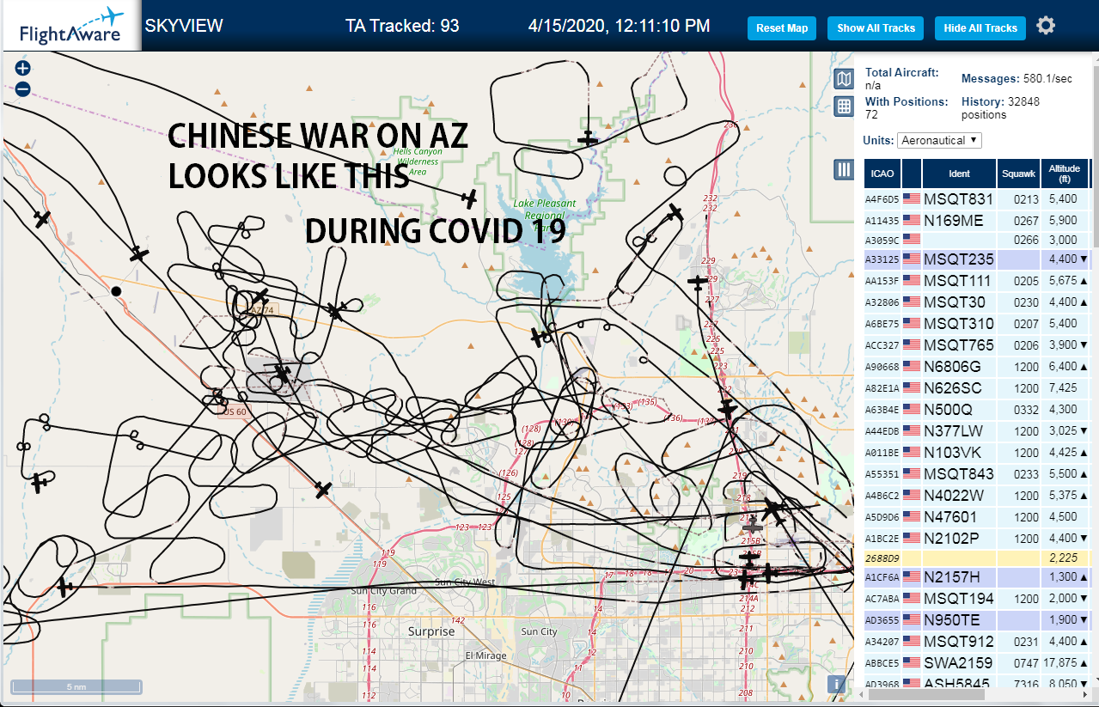Click Show All Tracks button
1099x707 pixels.
[x=876, y=28]
